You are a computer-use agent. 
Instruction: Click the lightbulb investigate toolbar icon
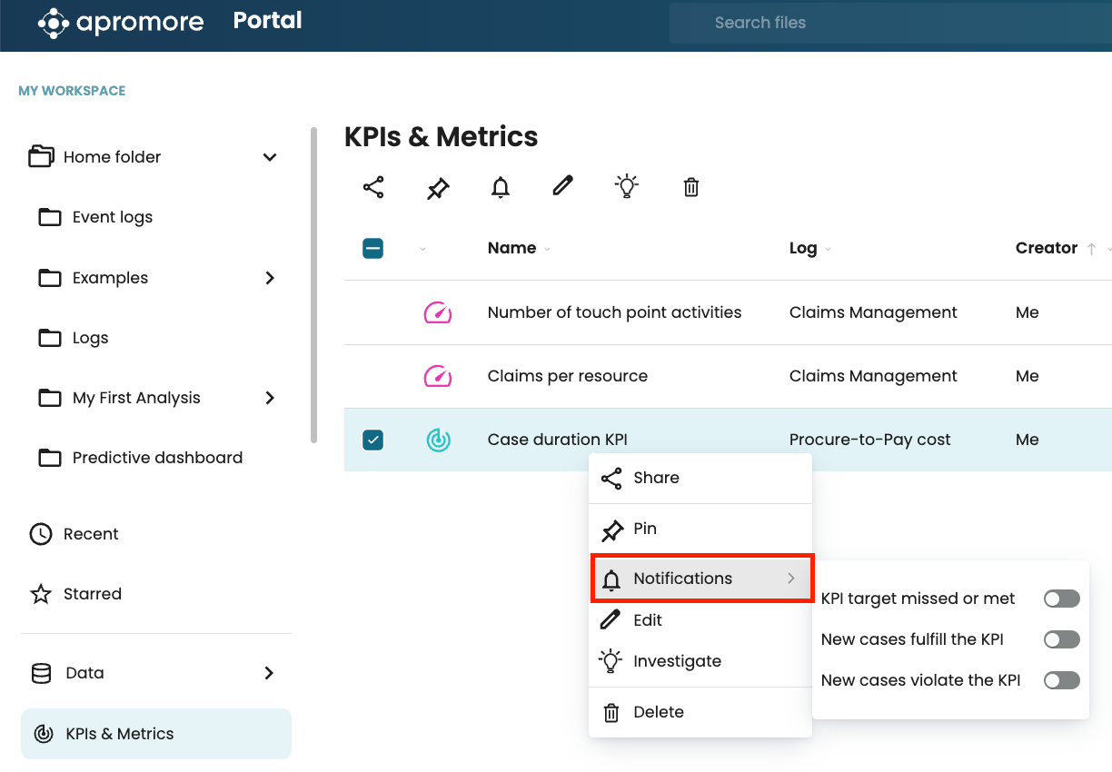pos(627,187)
